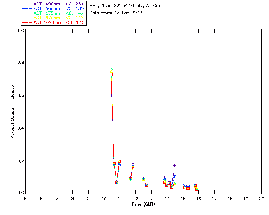Click the y-axis title 'Aerosol Optical Thickness'
This screenshot has height=215, width=269.
point(13,112)
